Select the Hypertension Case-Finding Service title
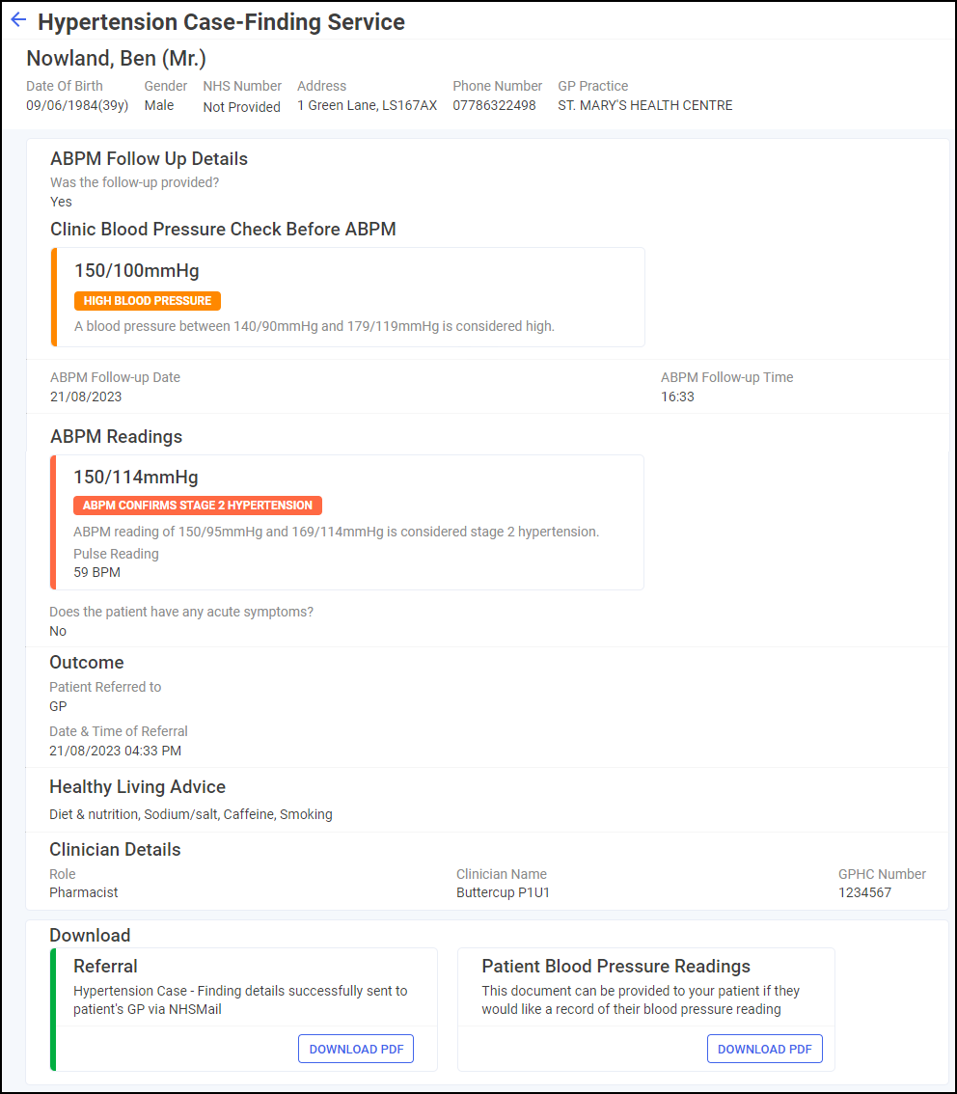Viewport: 957px width, 1094px height. (x=221, y=21)
